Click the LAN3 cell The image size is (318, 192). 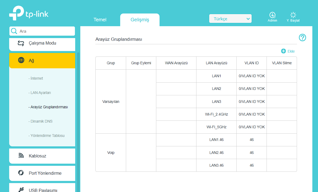coord(216,102)
